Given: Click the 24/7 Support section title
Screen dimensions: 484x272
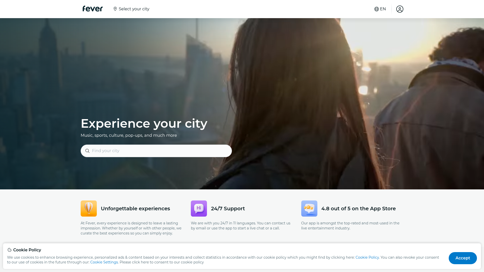Looking at the screenshot, I should pos(228,209).
